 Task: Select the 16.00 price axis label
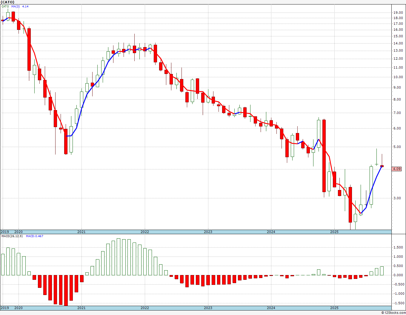tap(398, 30)
